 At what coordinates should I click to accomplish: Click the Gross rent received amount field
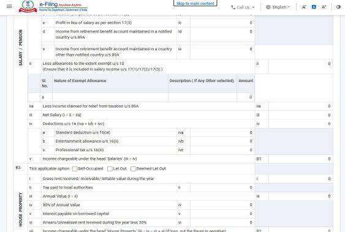click(300, 179)
